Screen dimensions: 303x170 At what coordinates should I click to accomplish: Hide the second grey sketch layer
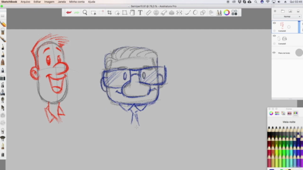coord(274,36)
